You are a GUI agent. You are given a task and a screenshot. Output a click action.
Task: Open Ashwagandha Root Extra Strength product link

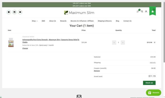51,41
